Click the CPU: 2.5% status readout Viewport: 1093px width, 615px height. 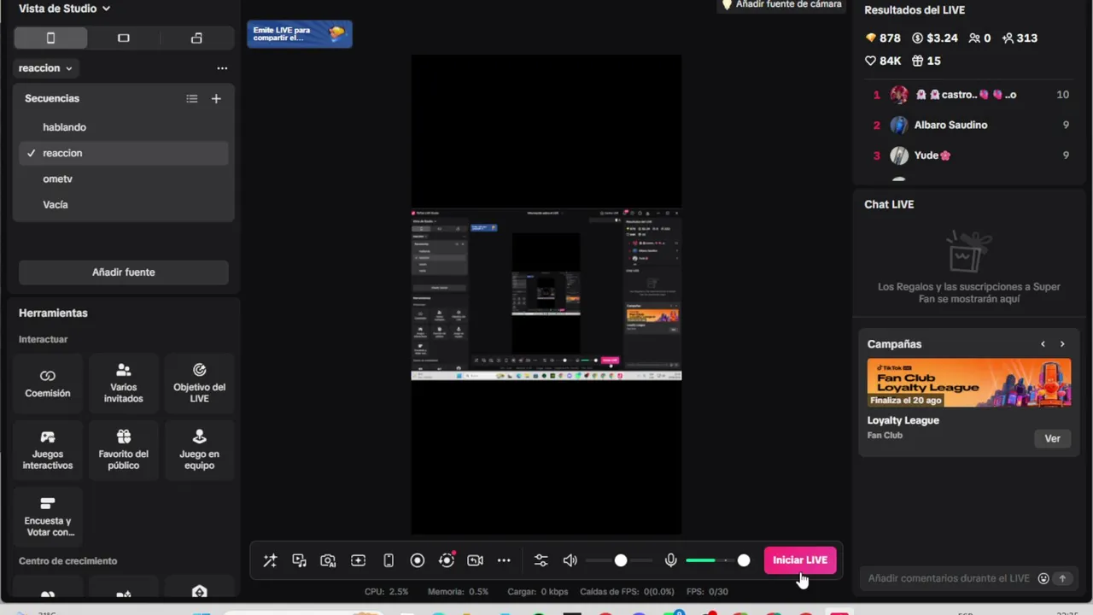[x=387, y=592]
